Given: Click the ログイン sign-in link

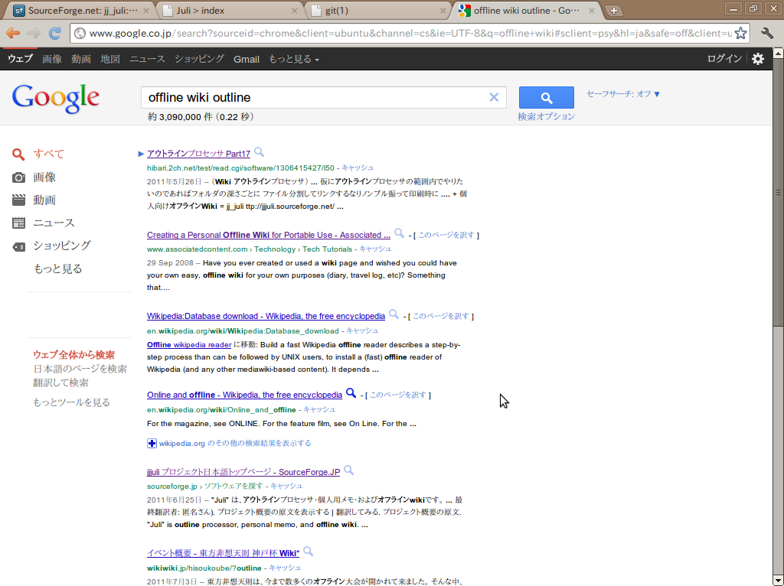Looking at the screenshot, I should point(724,59).
